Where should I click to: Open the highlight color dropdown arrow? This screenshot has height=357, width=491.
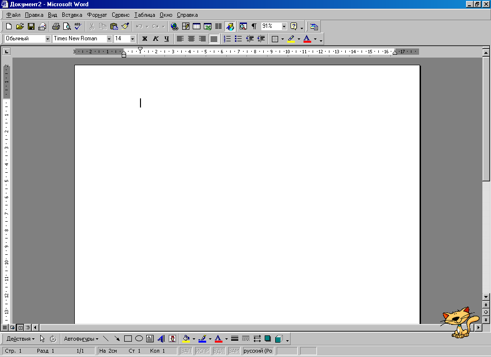click(299, 39)
